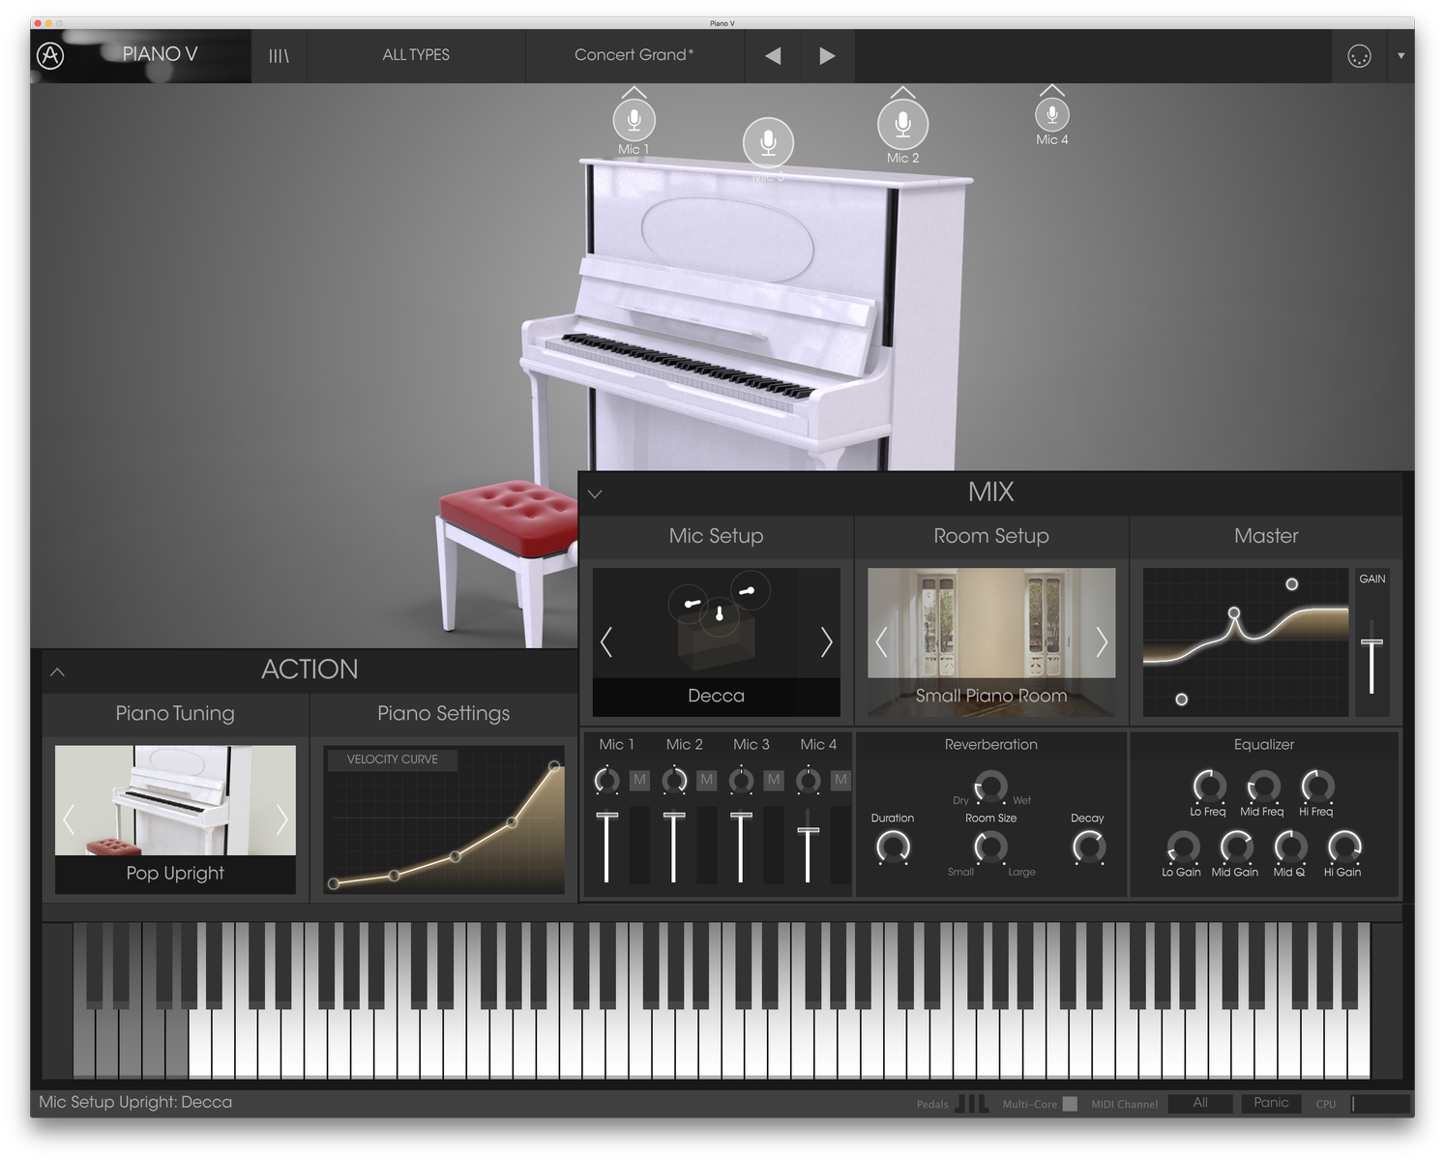Mute Mic 1 with its M button
The height and width of the screenshot is (1161, 1445).
(639, 780)
